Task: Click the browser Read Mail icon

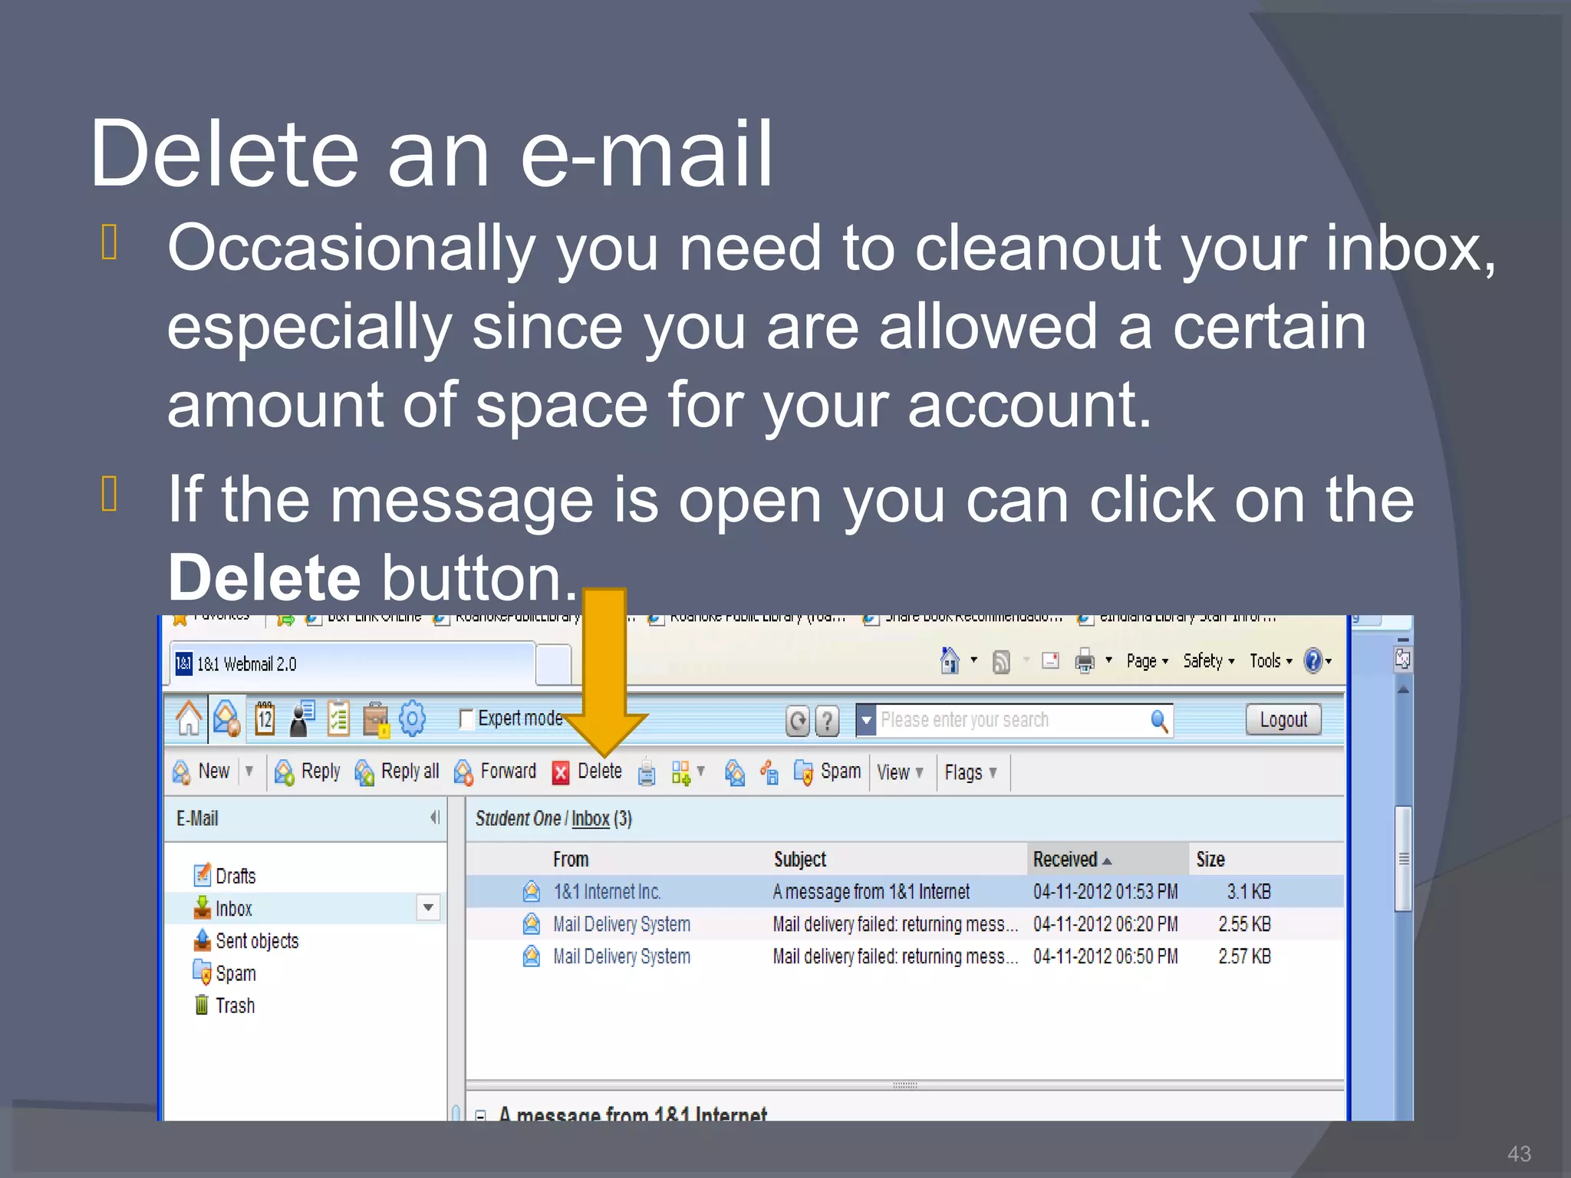Action: pyautogui.click(x=1051, y=660)
